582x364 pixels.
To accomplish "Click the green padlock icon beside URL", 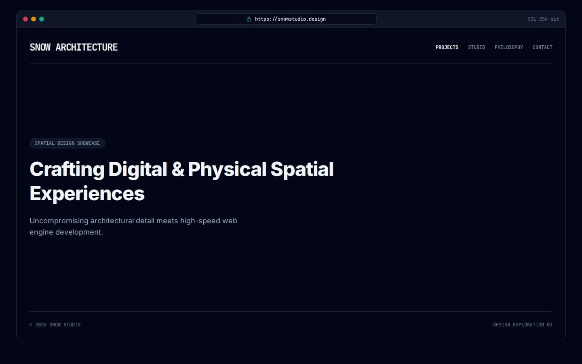I will (249, 19).
